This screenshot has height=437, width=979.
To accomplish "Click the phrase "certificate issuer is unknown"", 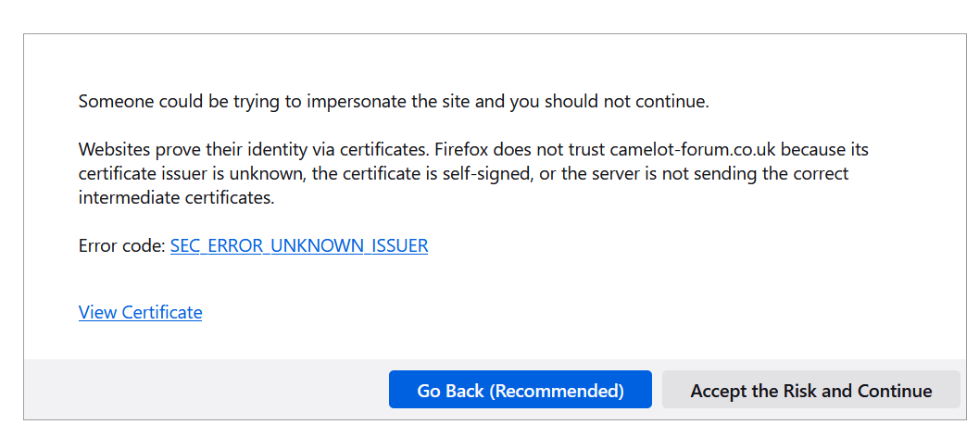I will pos(190,174).
